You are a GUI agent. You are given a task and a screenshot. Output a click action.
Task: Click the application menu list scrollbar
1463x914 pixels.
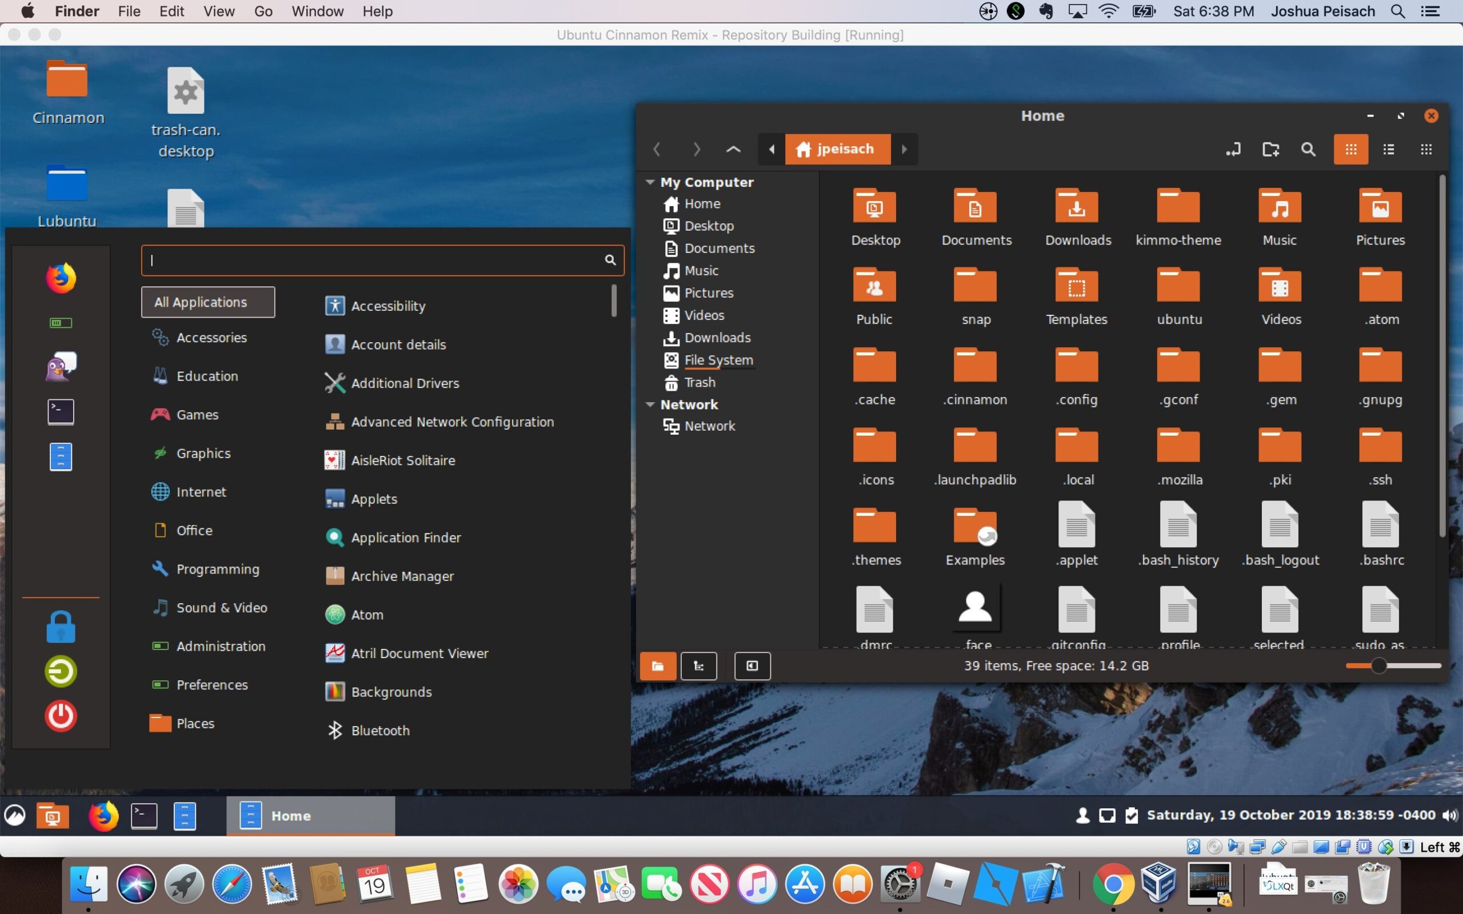614,301
